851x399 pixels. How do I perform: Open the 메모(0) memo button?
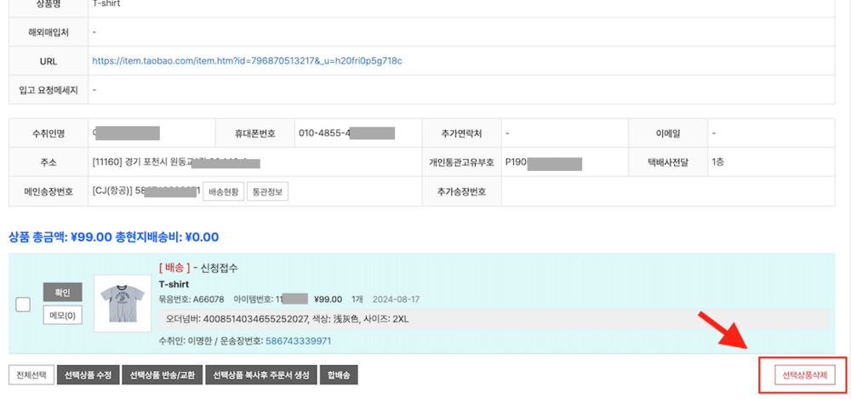click(x=63, y=315)
